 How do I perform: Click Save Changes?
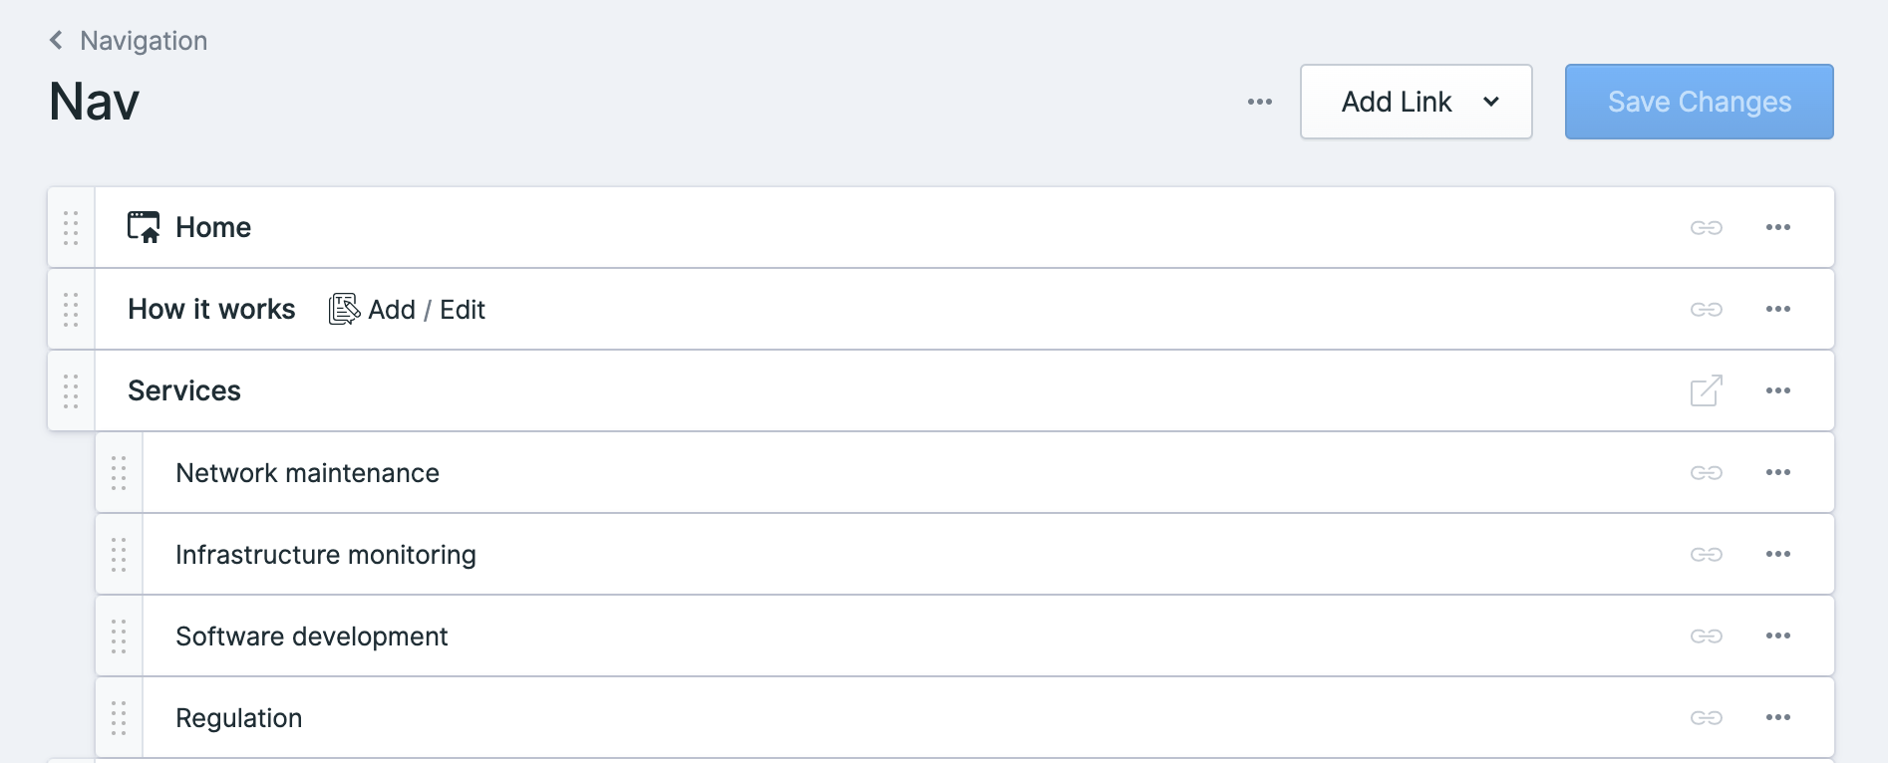click(1699, 102)
